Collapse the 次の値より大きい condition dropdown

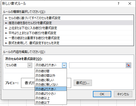coord(64,65)
